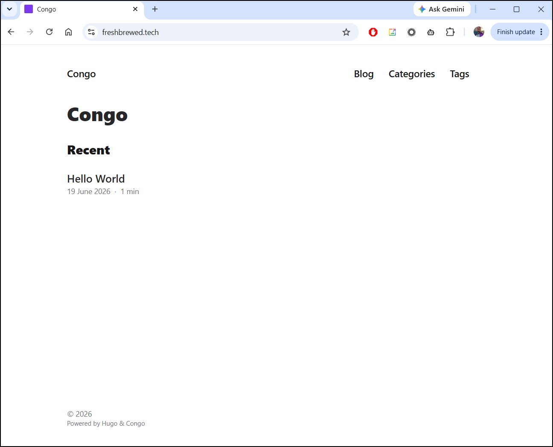The image size is (553, 447).
Task: Open a new browser tab
Action: (155, 9)
